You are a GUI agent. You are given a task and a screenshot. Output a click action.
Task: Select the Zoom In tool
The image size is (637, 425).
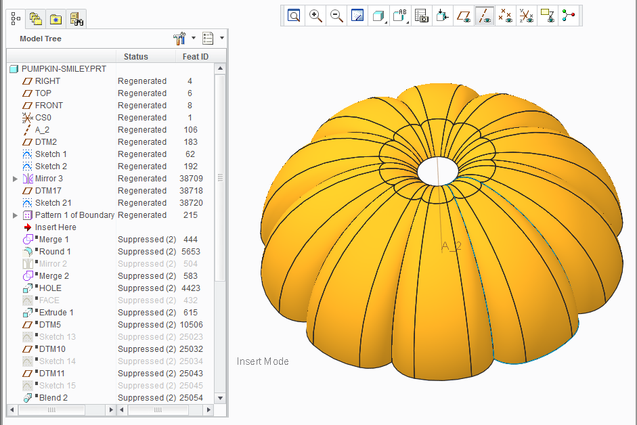(315, 16)
